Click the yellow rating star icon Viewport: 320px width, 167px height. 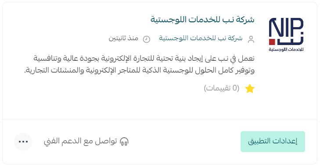pos(250,89)
